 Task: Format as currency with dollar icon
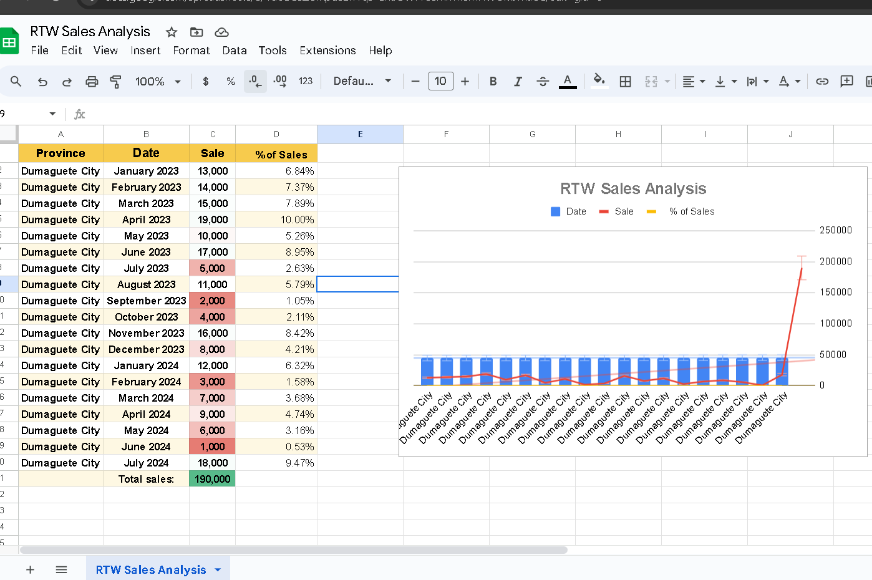[206, 81]
